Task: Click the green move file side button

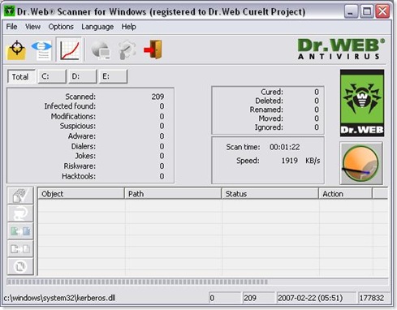Action: (x=20, y=231)
